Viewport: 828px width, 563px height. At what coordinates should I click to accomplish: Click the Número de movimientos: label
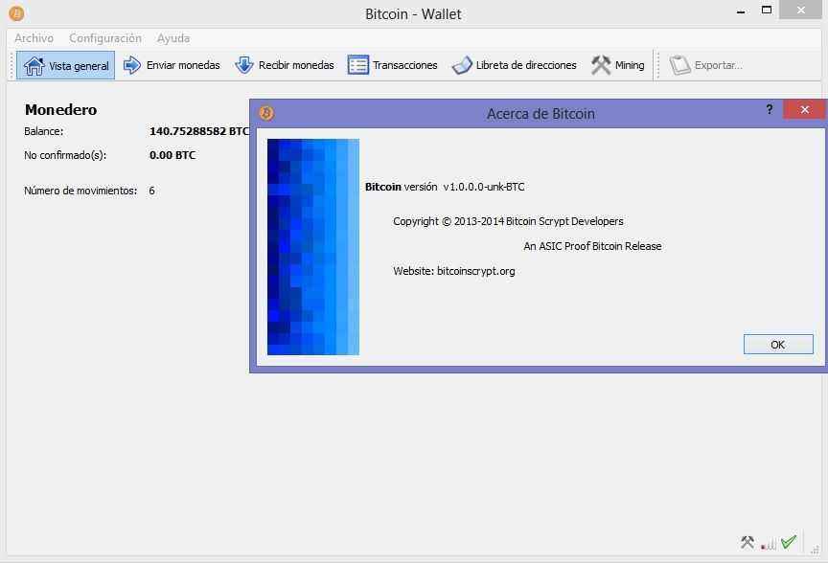(80, 191)
